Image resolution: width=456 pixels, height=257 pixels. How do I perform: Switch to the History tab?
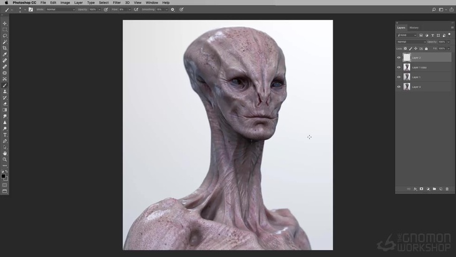(x=414, y=27)
